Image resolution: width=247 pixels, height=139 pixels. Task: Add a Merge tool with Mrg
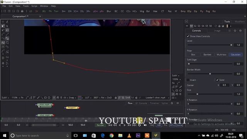pyautogui.click(x=142, y=11)
